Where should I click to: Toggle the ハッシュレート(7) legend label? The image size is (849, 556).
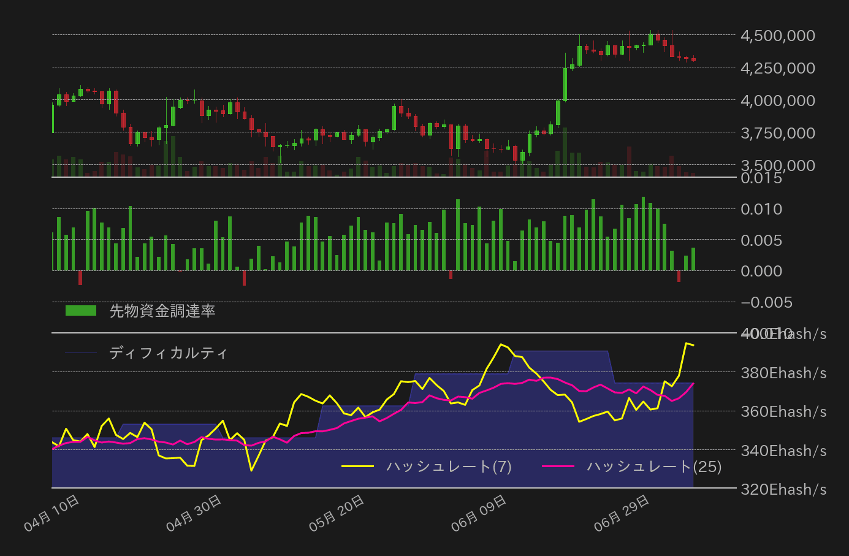pos(449,467)
